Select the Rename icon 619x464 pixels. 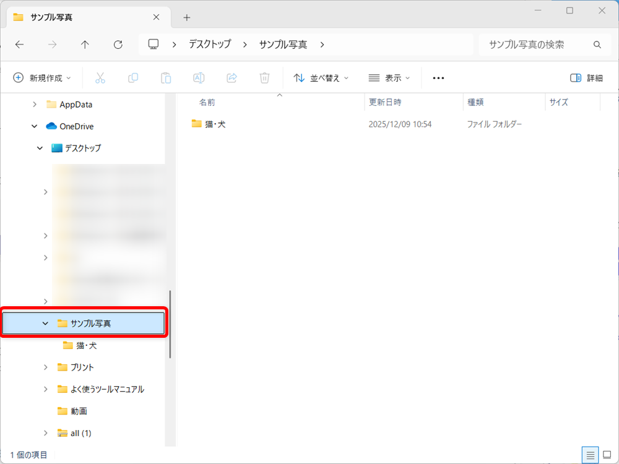click(x=198, y=77)
